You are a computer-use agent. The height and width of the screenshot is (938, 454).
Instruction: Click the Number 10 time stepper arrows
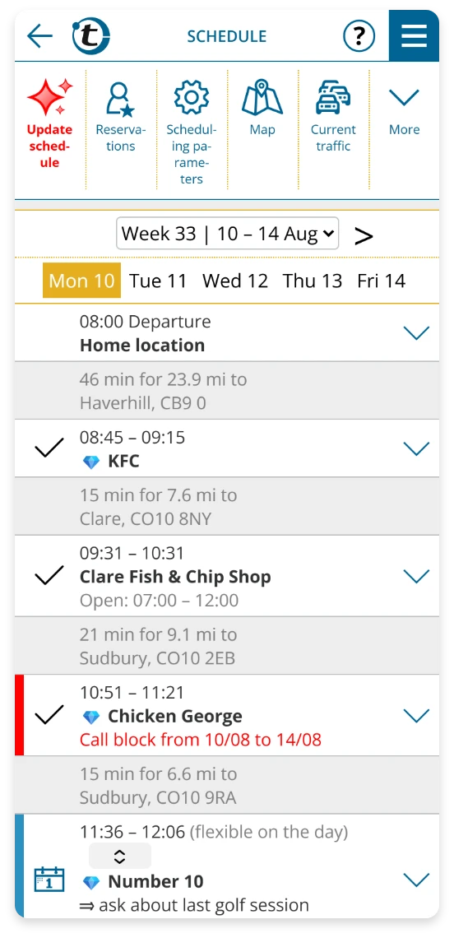click(x=119, y=856)
